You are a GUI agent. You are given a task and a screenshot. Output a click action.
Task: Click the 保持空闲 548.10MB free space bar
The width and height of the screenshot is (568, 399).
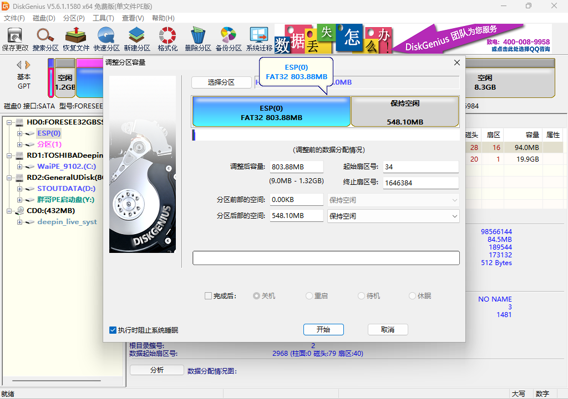[x=405, y=112]
